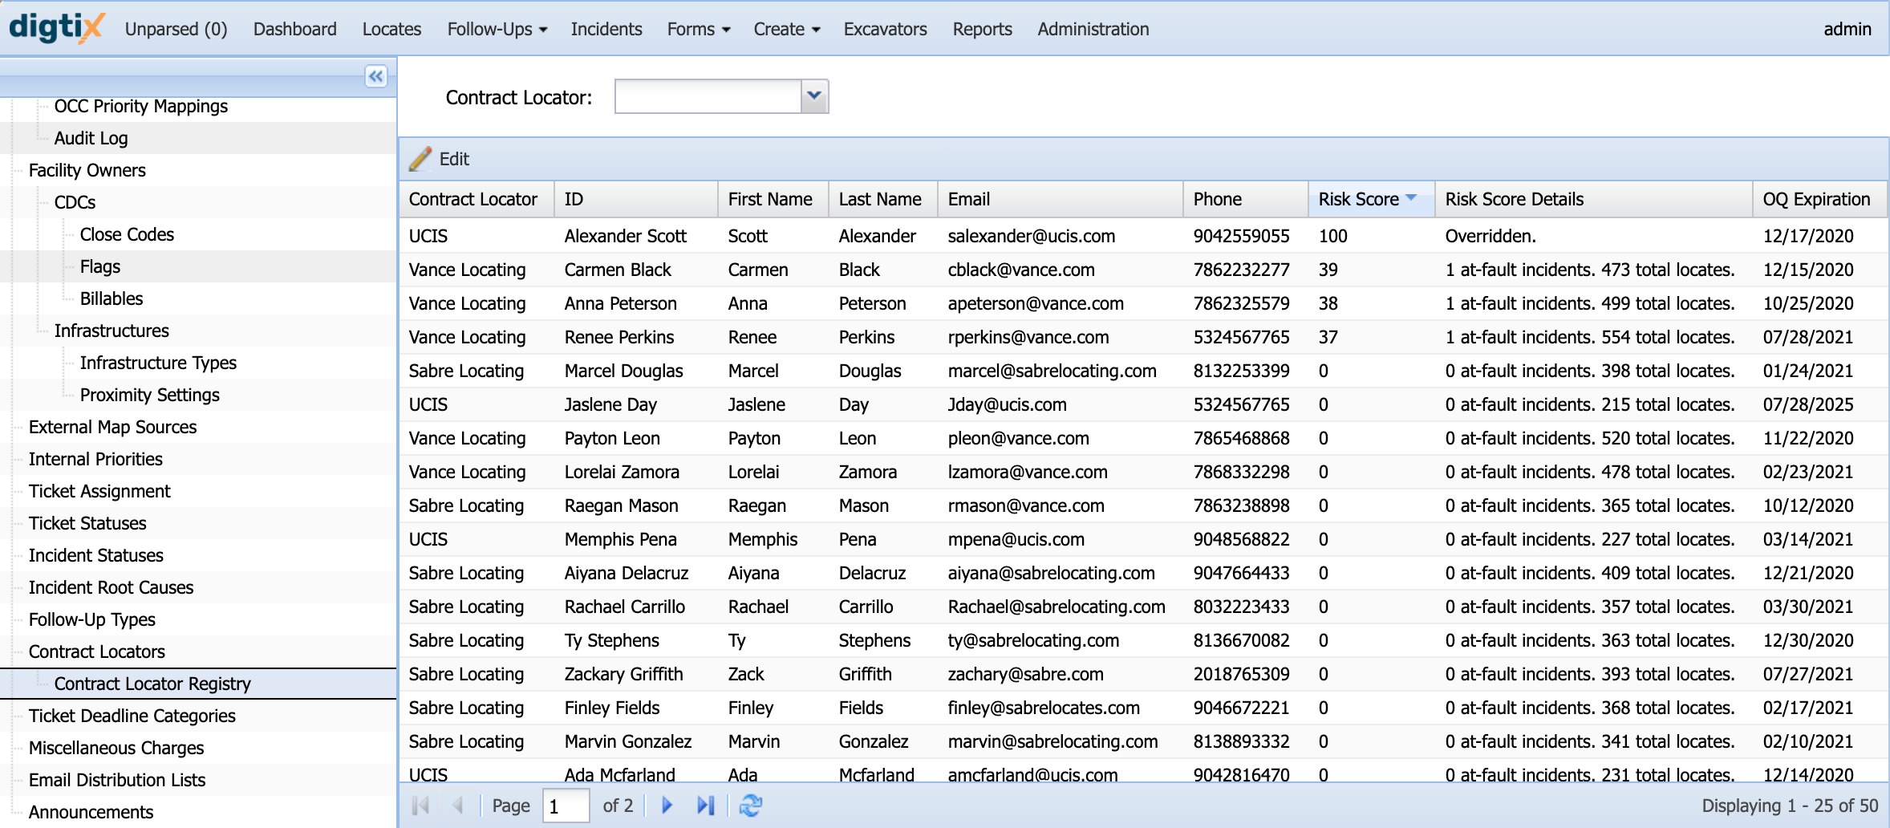1890x828 pixels.
Task: Open the Create dropdown menu
Action: [786, 29]
